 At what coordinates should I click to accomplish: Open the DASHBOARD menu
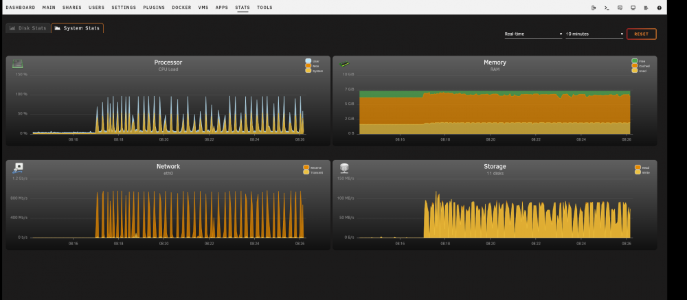[21, 8]
